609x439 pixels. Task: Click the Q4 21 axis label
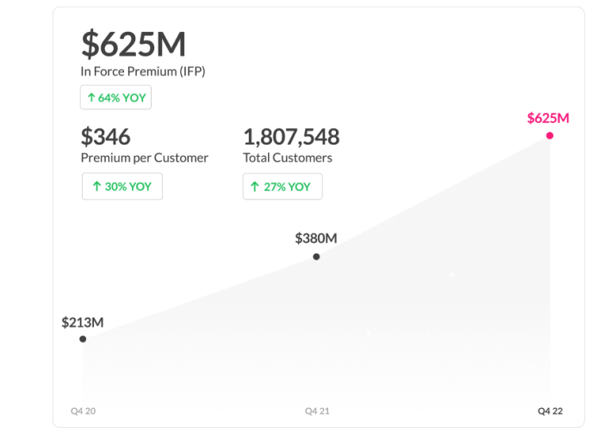[317, 411]
